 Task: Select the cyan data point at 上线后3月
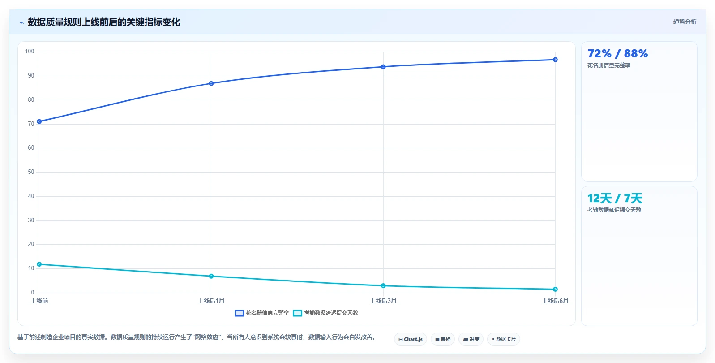pos(383,286)
